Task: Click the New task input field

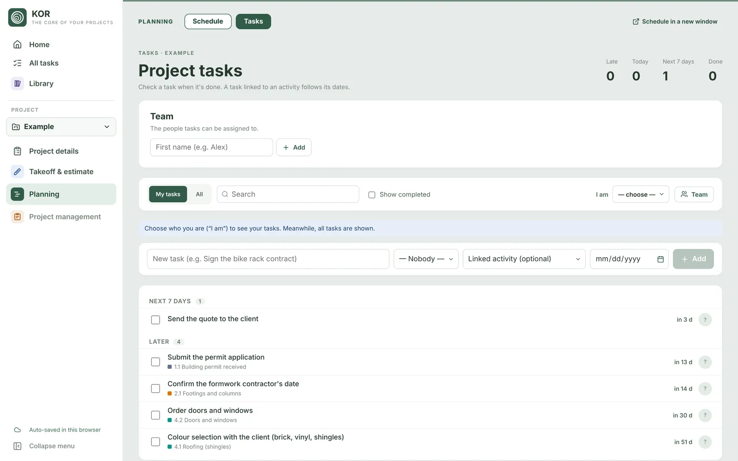Action: pos(268,259)
